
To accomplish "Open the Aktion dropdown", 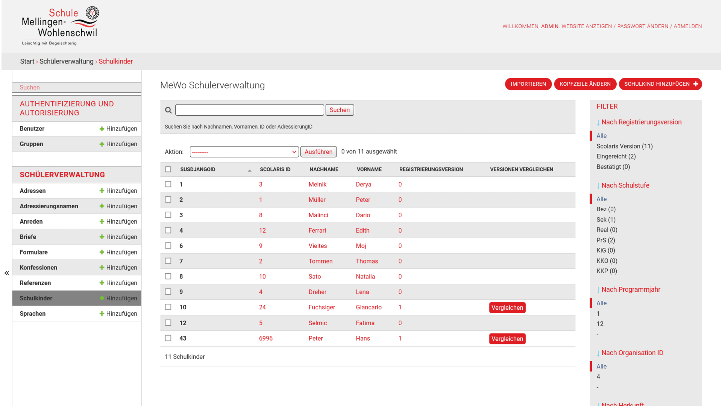I will [x=244, y=152].
